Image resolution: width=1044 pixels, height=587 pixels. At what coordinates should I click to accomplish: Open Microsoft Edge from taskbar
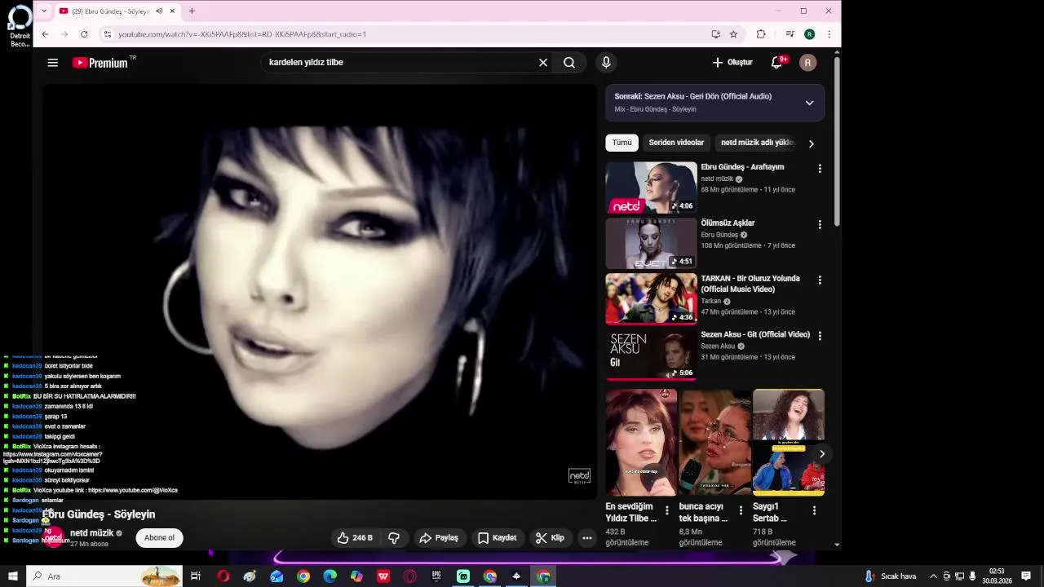pyautogui.click(x=330, y=576)
